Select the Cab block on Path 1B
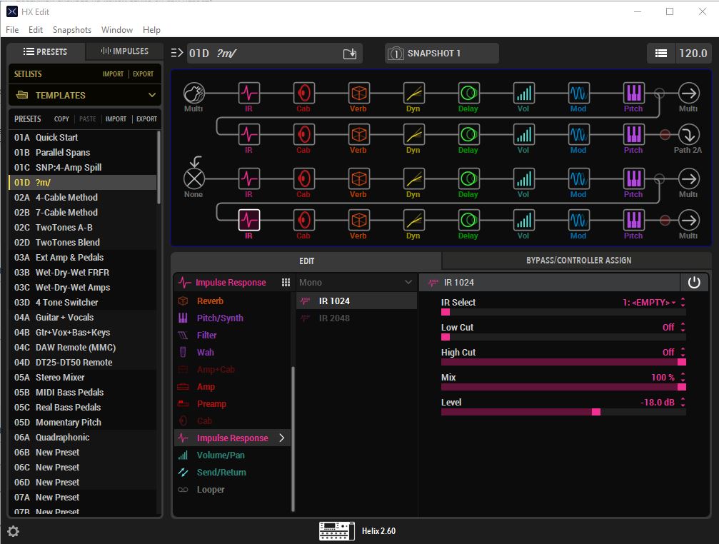 click(x=304, y=135)
